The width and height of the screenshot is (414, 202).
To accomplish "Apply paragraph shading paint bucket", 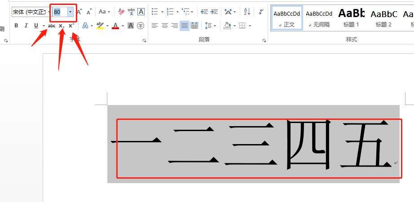I will click(x=227, y=26).
